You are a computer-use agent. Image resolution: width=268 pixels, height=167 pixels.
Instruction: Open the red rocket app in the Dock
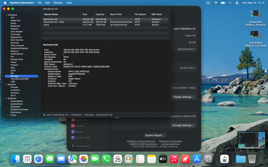[185, 159]
